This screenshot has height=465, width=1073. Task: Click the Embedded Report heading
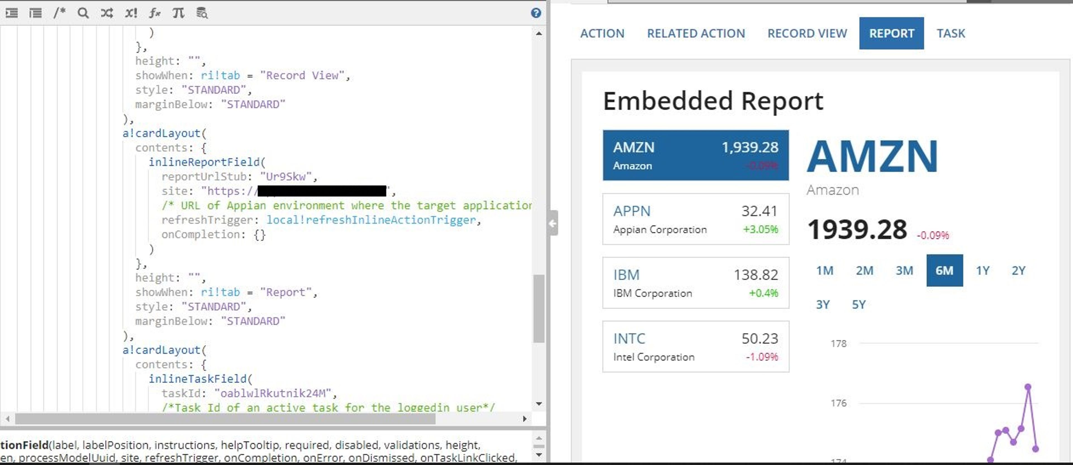tap(713, 101)
